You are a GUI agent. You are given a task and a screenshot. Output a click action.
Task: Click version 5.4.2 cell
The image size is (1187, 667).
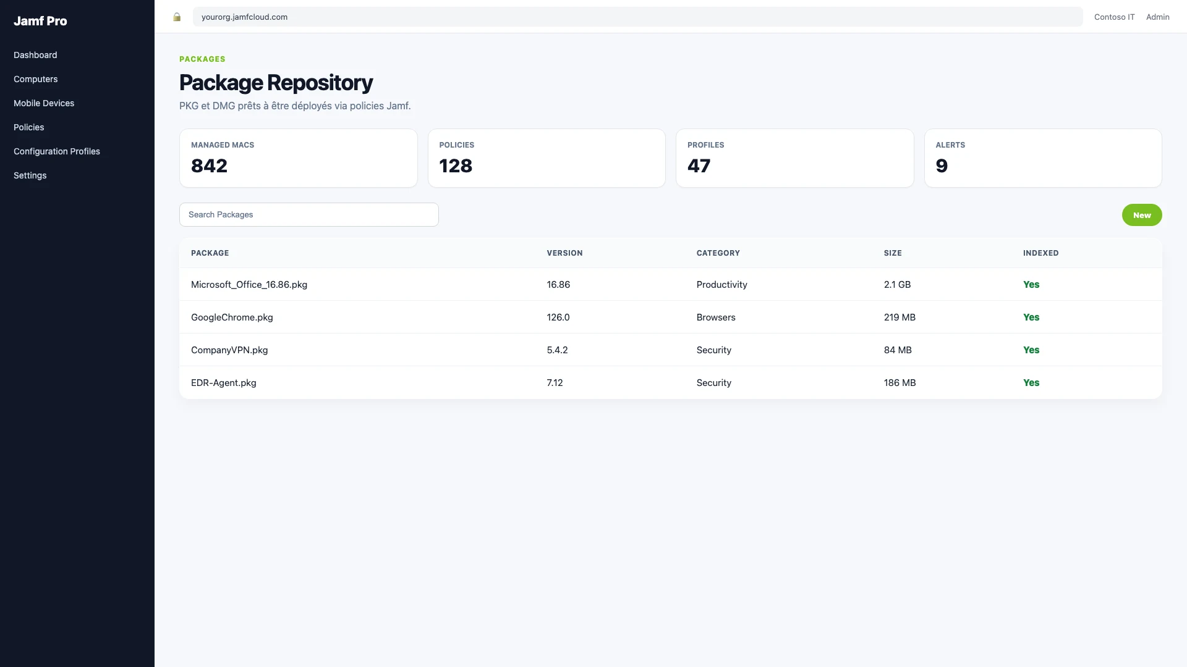[557, 350]
